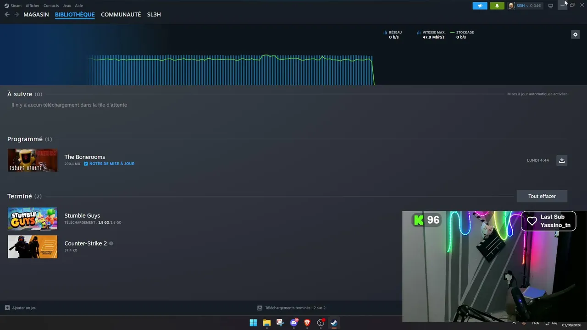Start The Bonerooms download now

click(x=562, y=160)
